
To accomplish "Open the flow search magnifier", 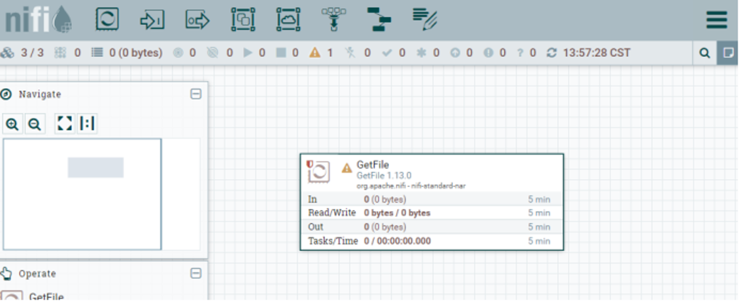I will click(705, 53).
